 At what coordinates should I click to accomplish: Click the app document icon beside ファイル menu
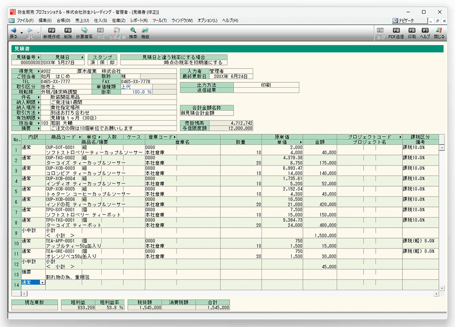12,21
